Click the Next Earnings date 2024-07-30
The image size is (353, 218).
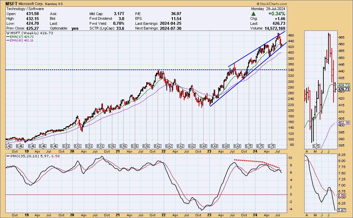click(x=170, y=28)
